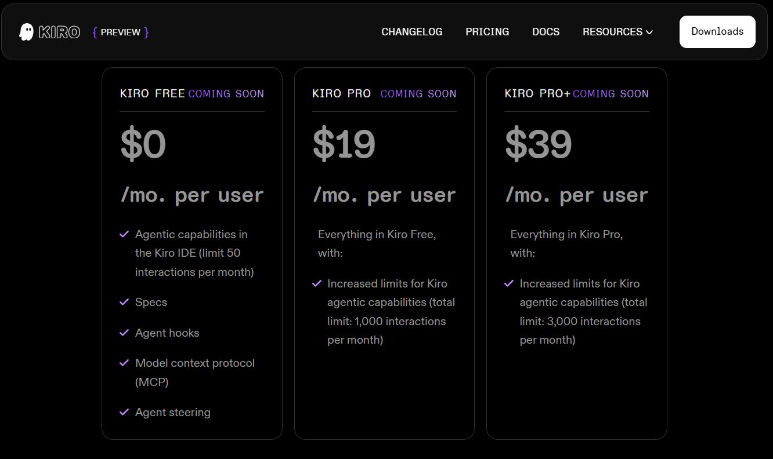Click the $39 price on Kiro Pro+
Screen dimensions: 773x459
(537, 144)
